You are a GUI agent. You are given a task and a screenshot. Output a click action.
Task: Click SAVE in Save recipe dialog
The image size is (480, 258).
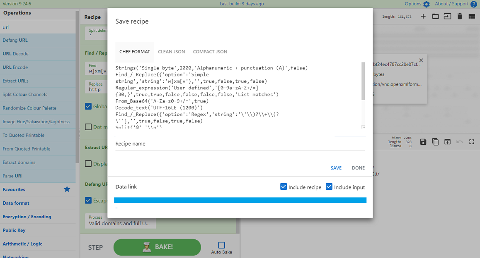click(336, 168)
